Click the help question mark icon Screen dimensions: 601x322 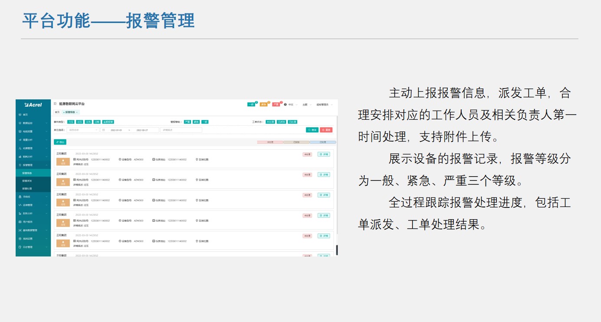tap(285, 105)
